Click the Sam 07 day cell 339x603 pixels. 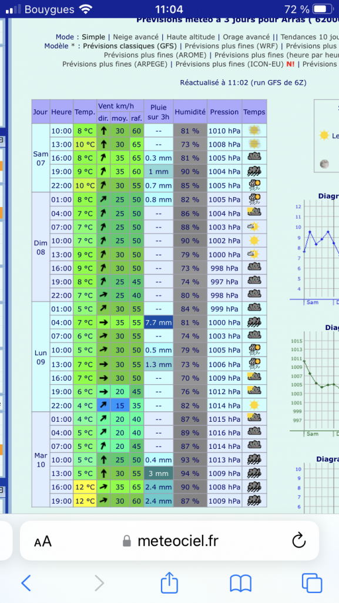pyautogui.click(x=41, y=158)
